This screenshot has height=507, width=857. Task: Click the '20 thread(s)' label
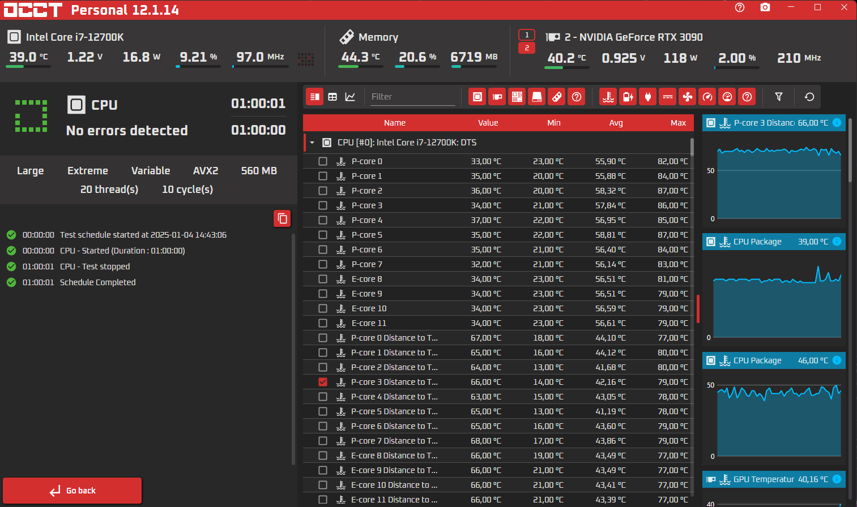pos(109,190)
